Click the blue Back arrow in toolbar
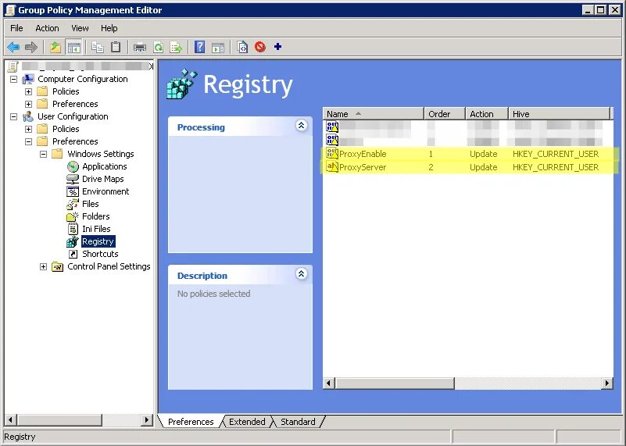Image resolution: width=626 pixels, height=446 pixels. pos(13,47)
